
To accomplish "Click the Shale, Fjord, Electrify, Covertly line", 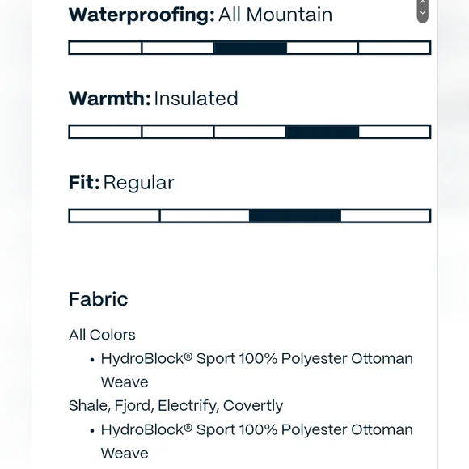I will tap(176, 406).
